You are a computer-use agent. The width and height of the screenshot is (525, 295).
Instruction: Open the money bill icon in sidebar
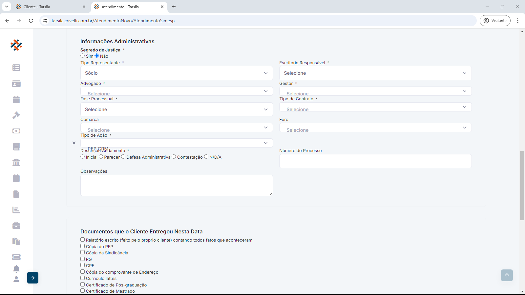tap(16, 131)
